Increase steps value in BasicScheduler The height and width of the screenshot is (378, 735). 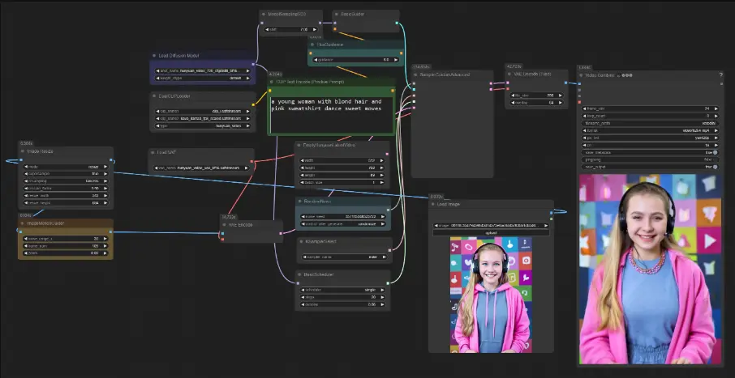coord(382,297)
